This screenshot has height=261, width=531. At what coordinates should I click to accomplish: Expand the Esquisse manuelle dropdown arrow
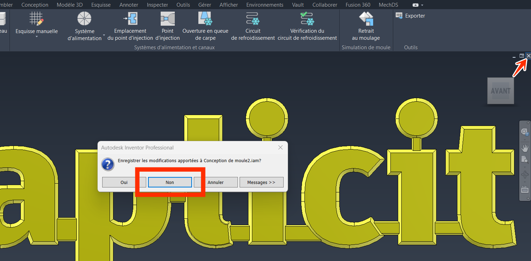tap(36, 37)
